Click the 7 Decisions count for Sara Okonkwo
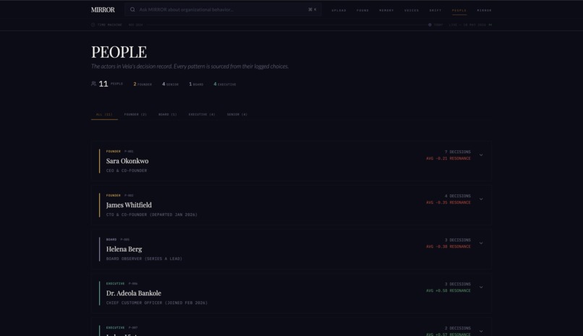The width and height of the screenshot is (583, 336). 458,152
